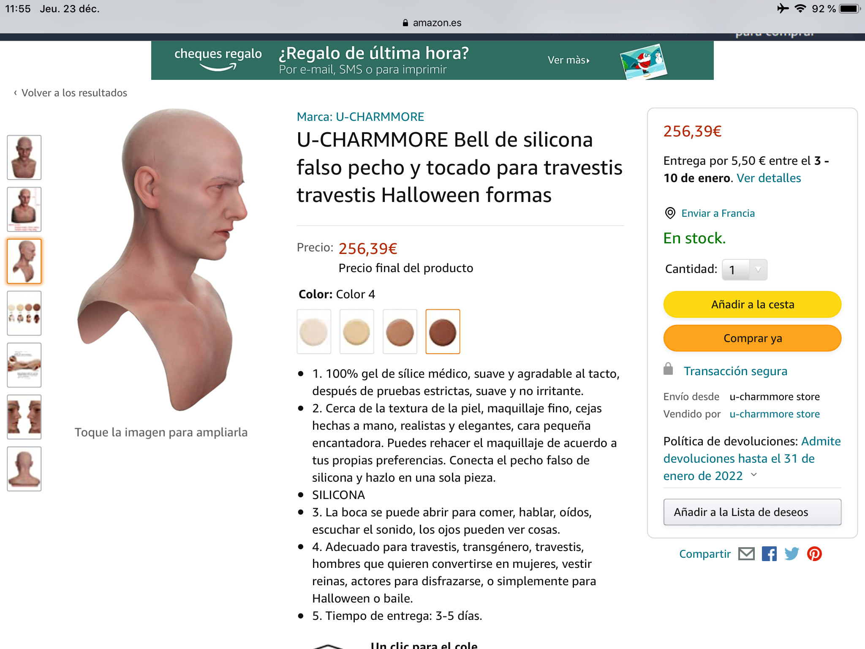This screenshot has height=649, width=865.
Task: Select the dark brown Color 4 swatch
Action: coord(443,332)
